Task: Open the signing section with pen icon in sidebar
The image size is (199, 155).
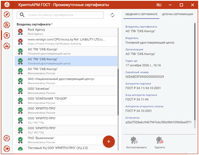Action: coord(7,15)
